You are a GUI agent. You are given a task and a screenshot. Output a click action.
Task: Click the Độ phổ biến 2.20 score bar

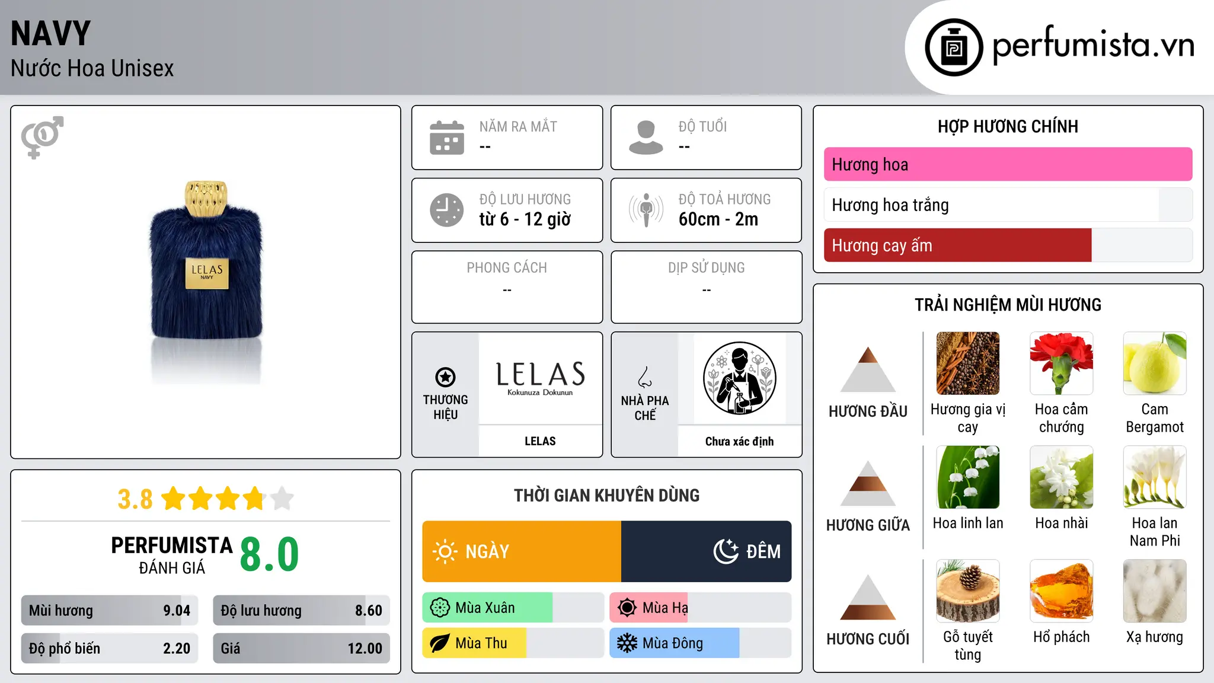pyautogui.click(x=110, y=648)
